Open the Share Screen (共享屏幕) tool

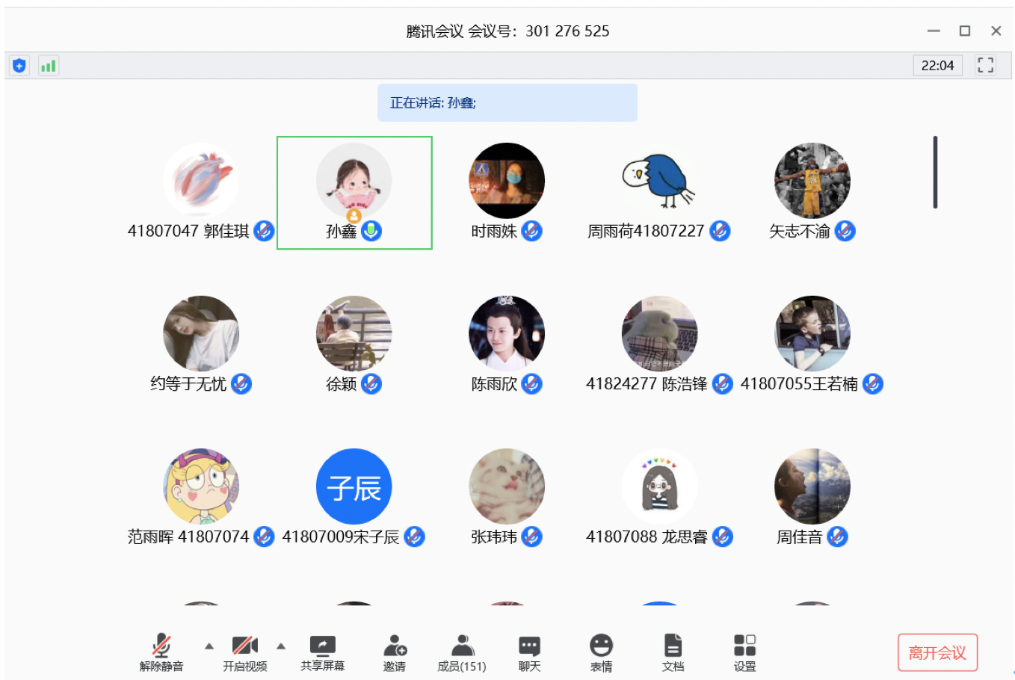pos(322,652)
